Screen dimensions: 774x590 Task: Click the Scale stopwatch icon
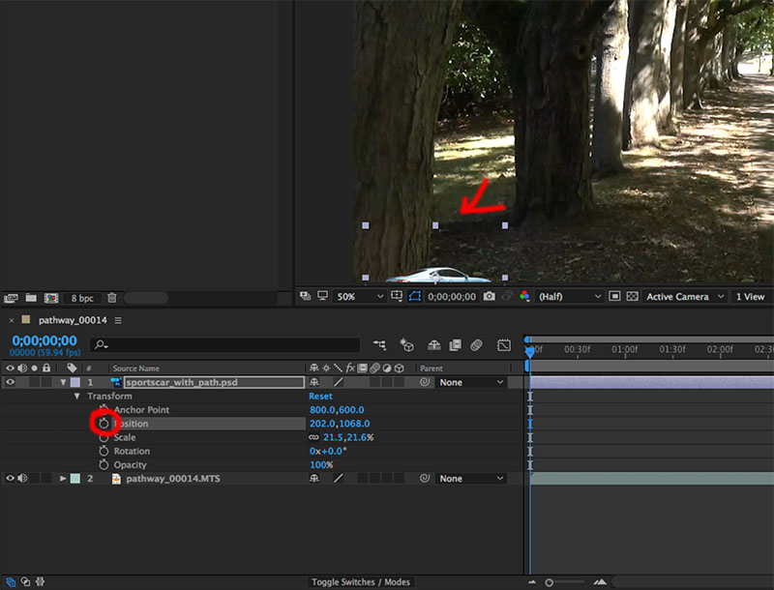(104, 437)
